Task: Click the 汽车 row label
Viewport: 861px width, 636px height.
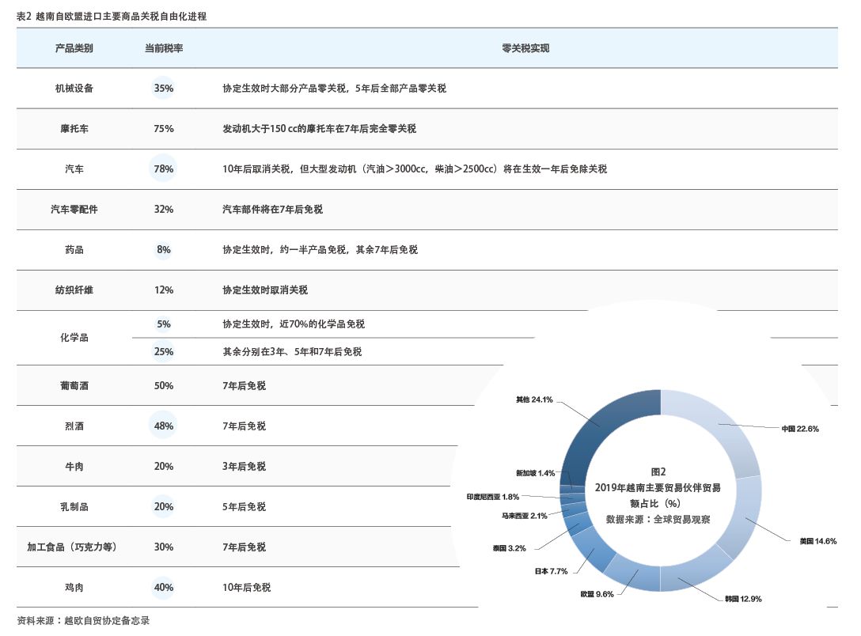Action: pos(74,169)
